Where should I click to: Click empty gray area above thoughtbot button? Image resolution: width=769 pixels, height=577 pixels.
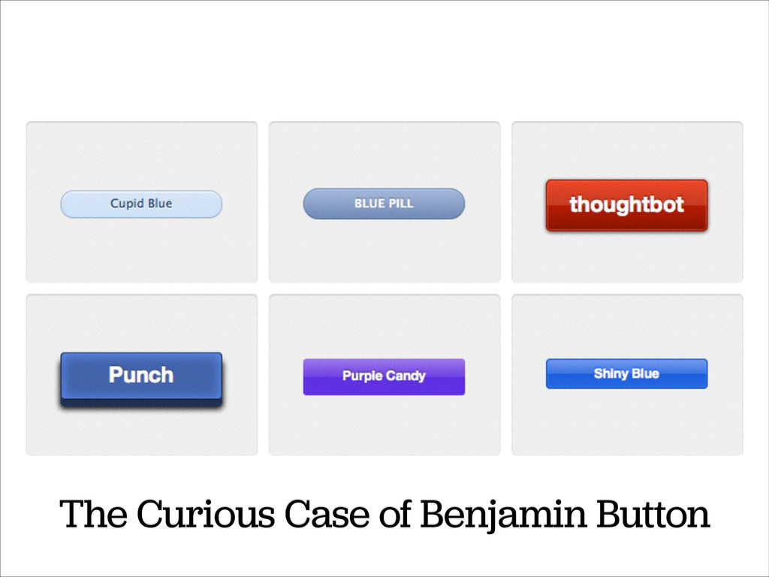pyautogui.click(x=627, y=150)
